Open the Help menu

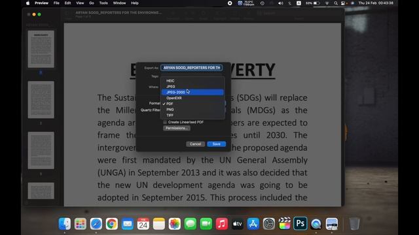pyautogui.click(x=135, y=3)
